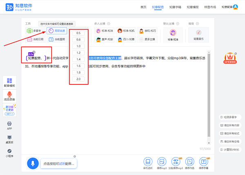This screenshot has width=245, height=175.
Task: Remove the 0.5x speed tag on text
Action: pos(34,52)
